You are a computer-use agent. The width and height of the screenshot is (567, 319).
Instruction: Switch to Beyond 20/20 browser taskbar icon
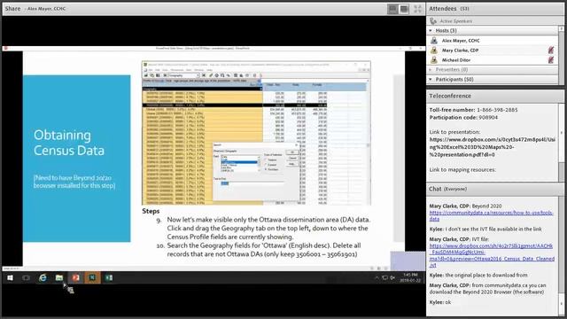[92, 277]
